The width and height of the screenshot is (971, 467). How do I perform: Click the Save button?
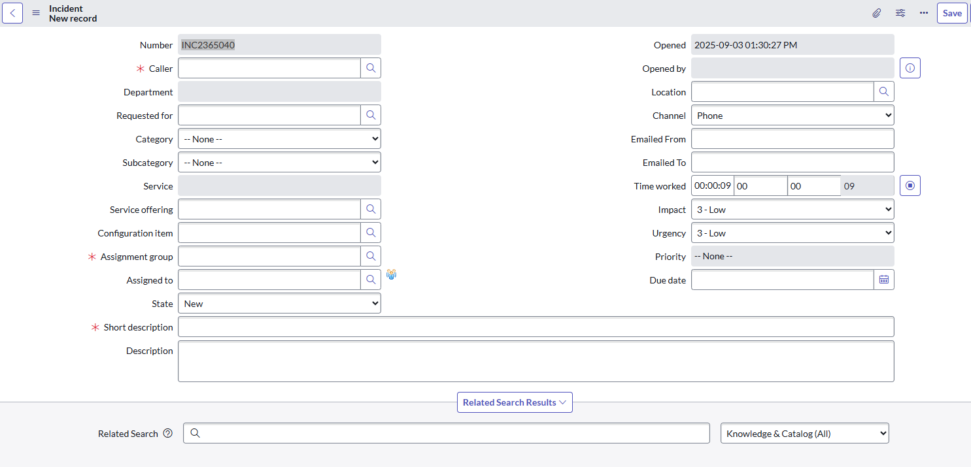coord(951,13)
